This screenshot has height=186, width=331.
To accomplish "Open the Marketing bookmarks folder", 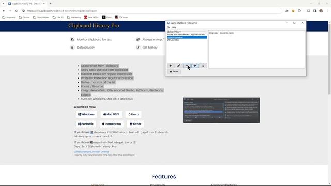I will [74, 17].
